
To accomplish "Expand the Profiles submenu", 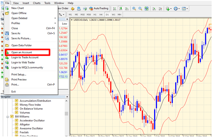I will 31,23.
